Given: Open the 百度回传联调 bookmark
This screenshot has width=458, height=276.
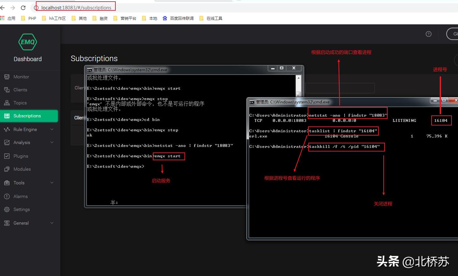Looking at the screenshot, I should pyautogui.click(x=178, y=18).
